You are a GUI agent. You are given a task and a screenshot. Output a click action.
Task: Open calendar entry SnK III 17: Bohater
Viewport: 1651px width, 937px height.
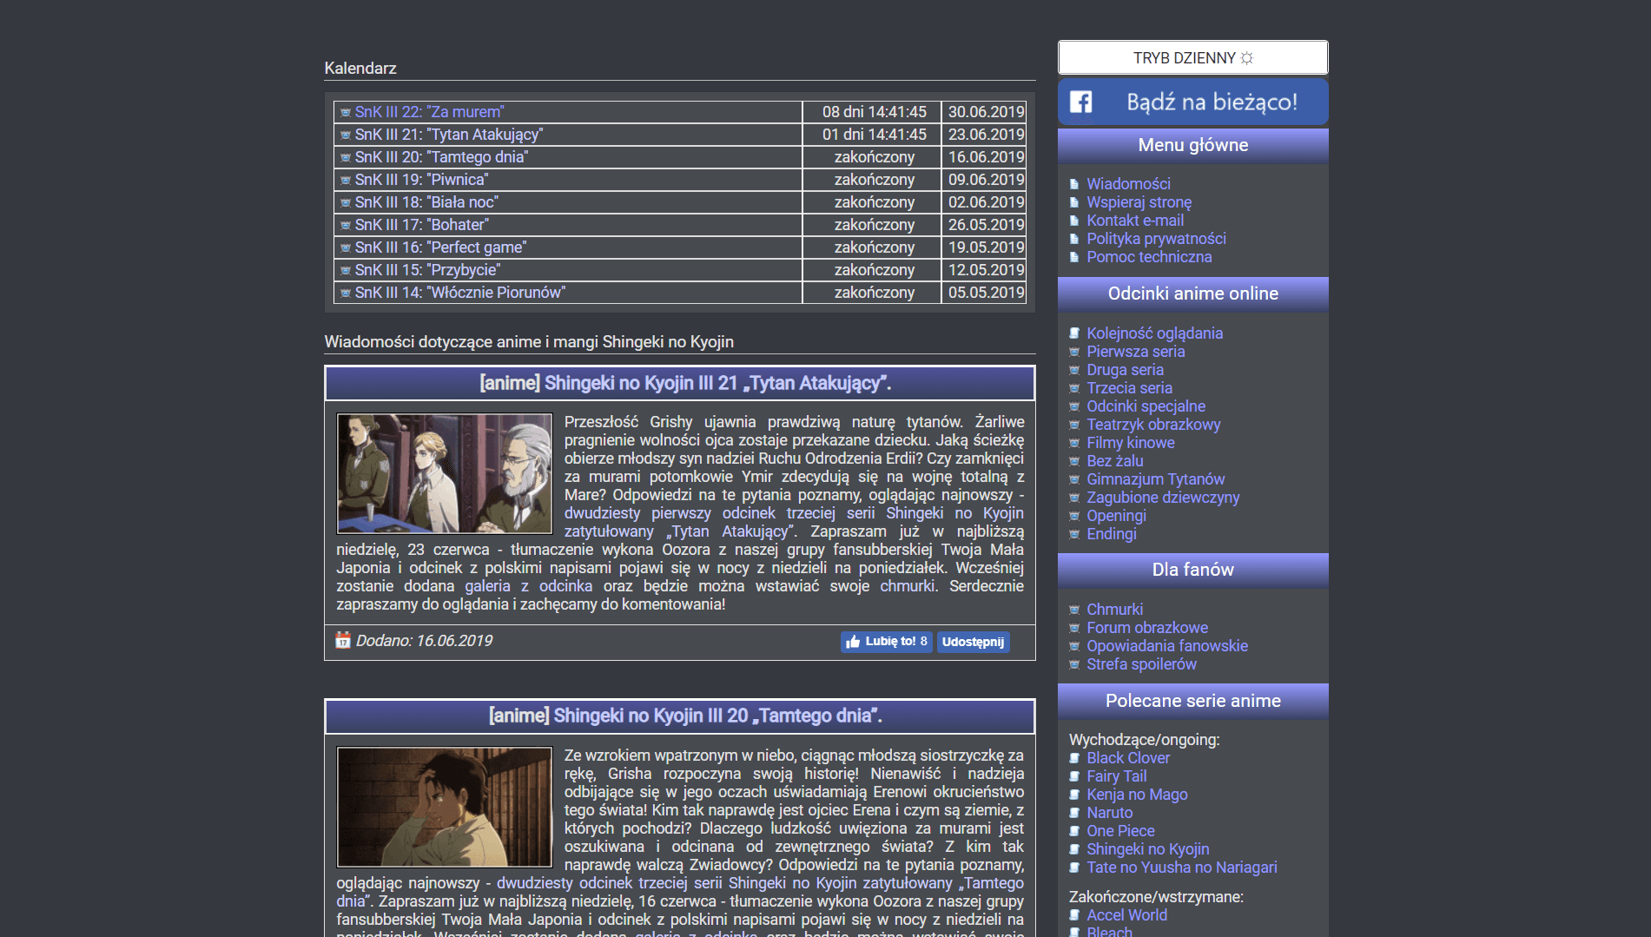point(422,225)
